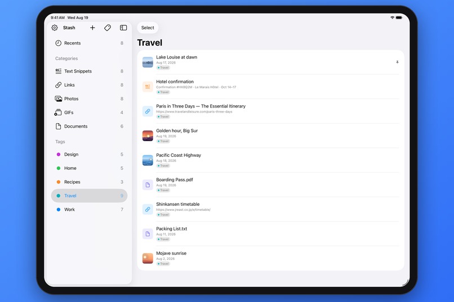Click the Text Snippets quote icon
This screenshot has width=454, height=302.
(x=58, y=71)
